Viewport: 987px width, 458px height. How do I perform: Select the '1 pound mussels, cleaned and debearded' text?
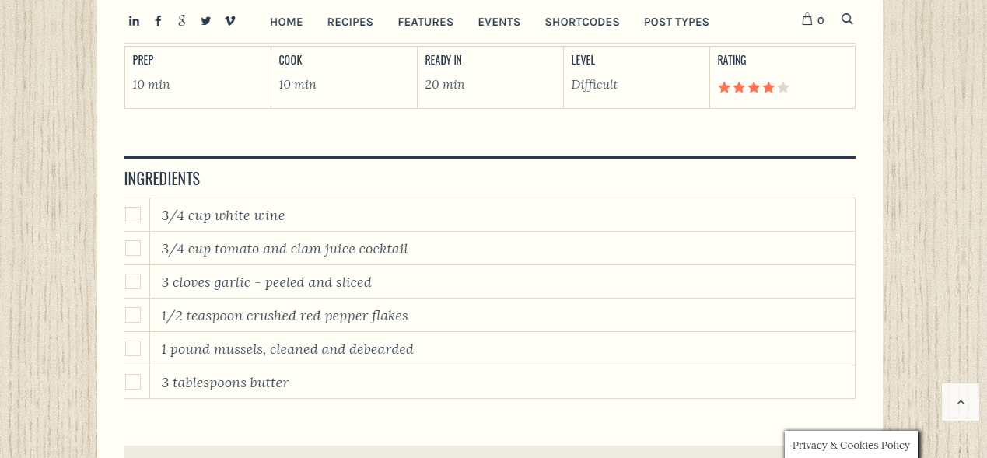(x=288, y=349)
